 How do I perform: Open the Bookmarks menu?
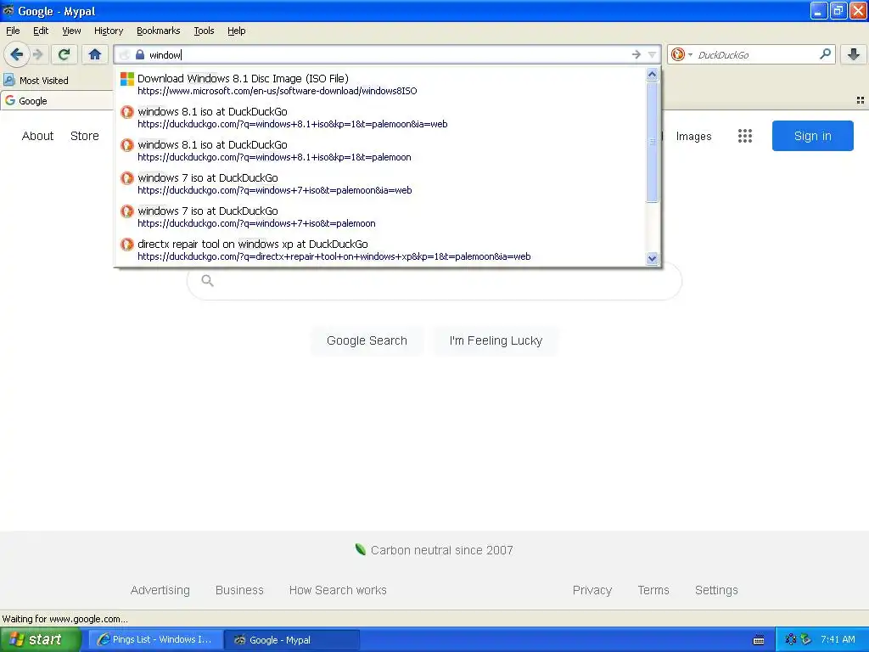click(x=158, y=31)
